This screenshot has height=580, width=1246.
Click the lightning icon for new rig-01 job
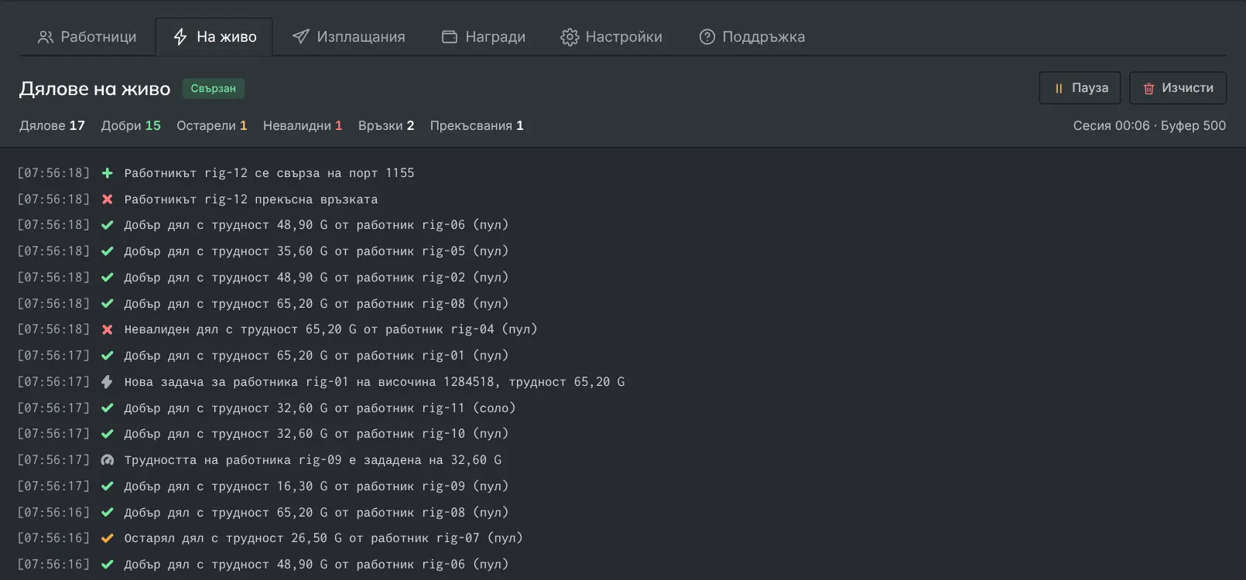pyautogui.click(x=108, y=382)
